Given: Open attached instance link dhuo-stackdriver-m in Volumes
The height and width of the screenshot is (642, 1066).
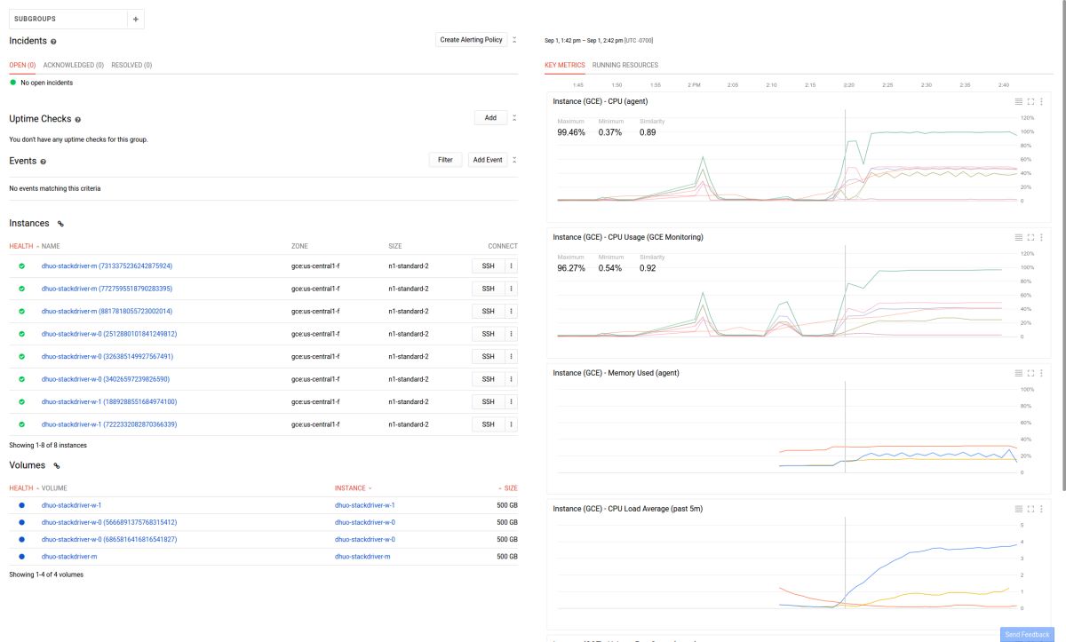Looking at the screenshot, I should click(362, 557).
